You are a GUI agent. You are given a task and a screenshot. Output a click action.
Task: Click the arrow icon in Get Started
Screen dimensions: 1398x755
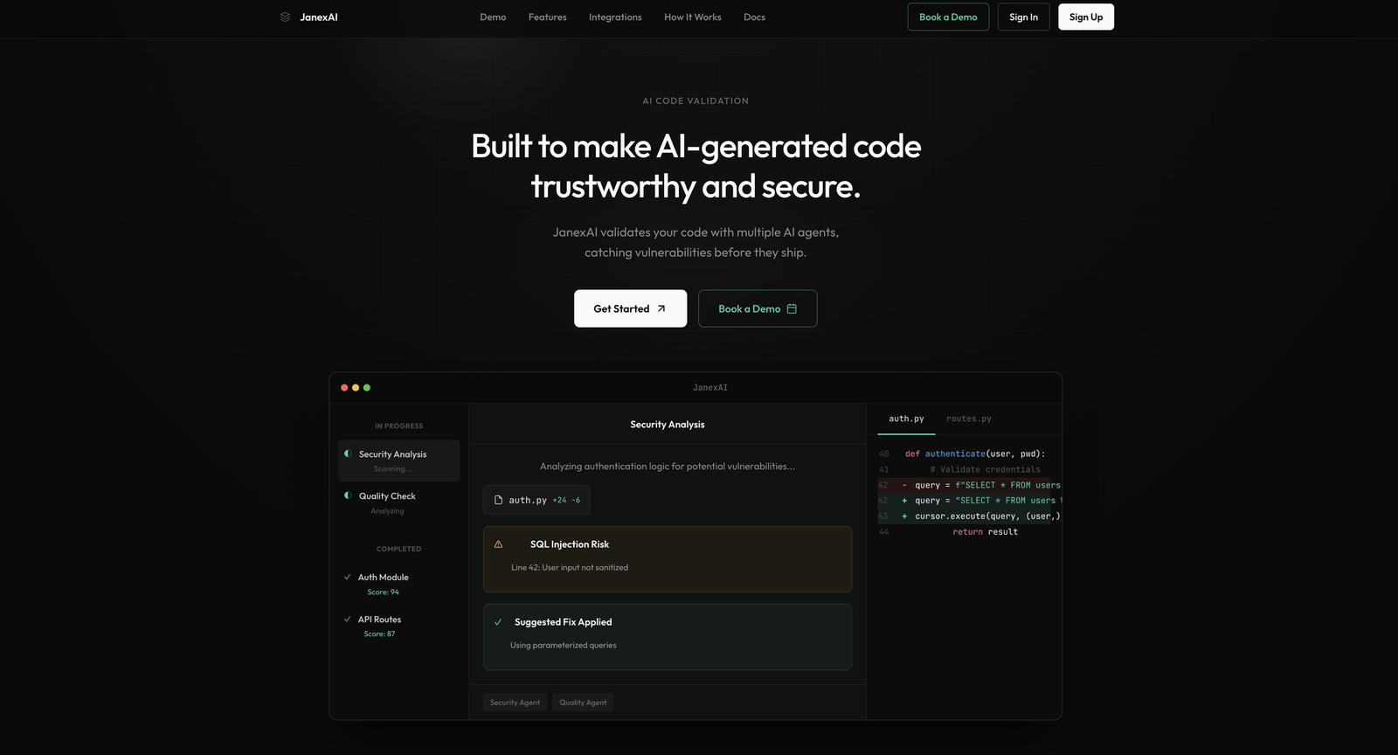click(x=661, y=308)
